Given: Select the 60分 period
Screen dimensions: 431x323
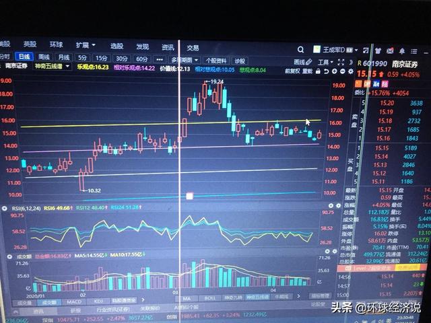Looking at the screenshot, I should click(x=141, y=59).
